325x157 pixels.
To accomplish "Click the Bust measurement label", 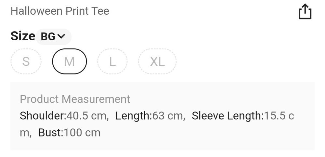I will (51, 133).
